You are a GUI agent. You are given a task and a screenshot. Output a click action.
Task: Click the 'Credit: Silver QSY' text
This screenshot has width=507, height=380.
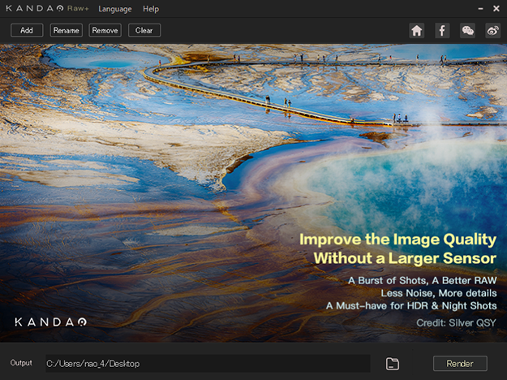coord(453,322)
